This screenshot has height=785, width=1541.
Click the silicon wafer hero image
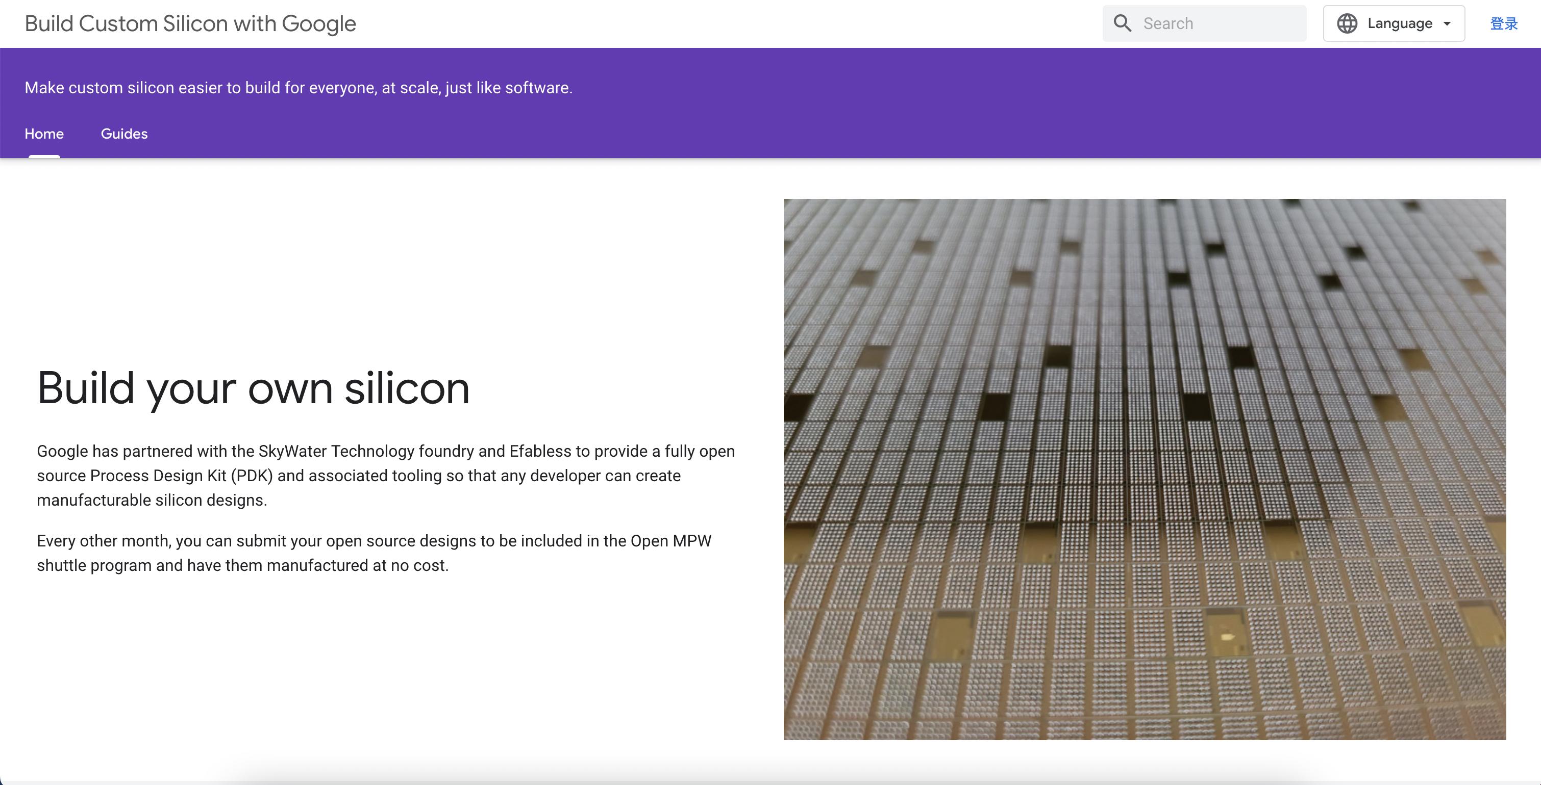pyautogui.click(x=1145, y=469)
